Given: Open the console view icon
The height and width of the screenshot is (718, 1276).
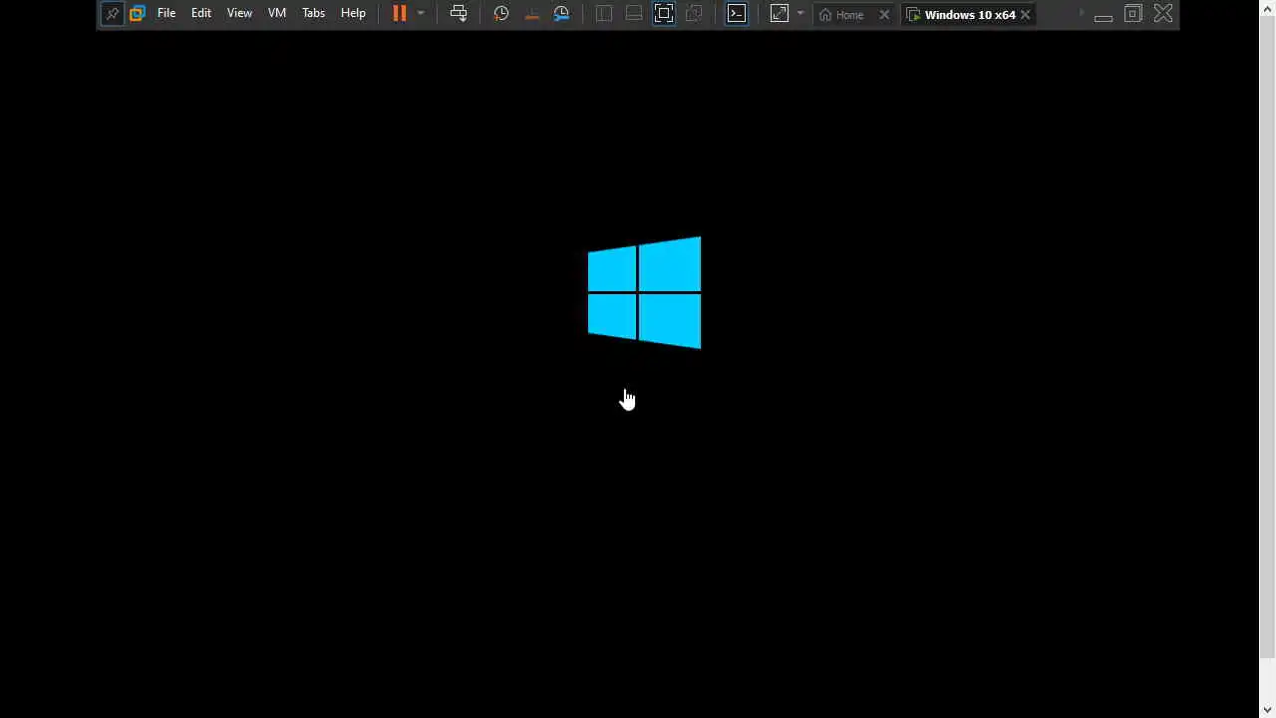Looking at the screenshot, I should point(737,13).
